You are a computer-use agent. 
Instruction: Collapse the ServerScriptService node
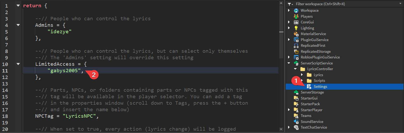(289, 63)
